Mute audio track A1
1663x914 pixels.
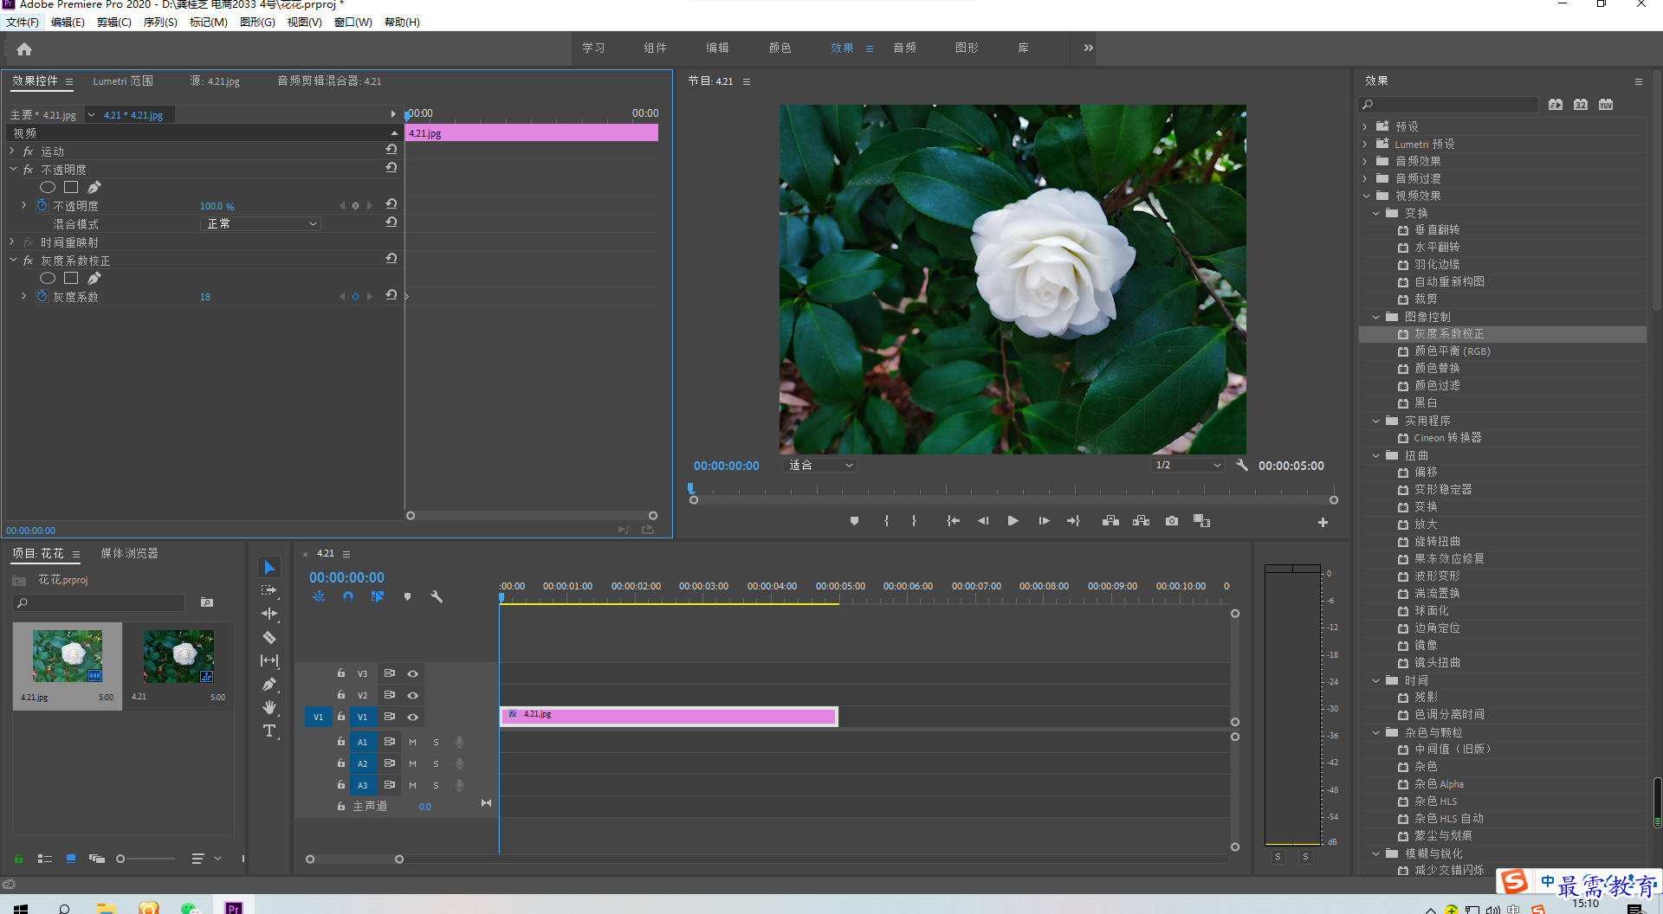[413, 742]
